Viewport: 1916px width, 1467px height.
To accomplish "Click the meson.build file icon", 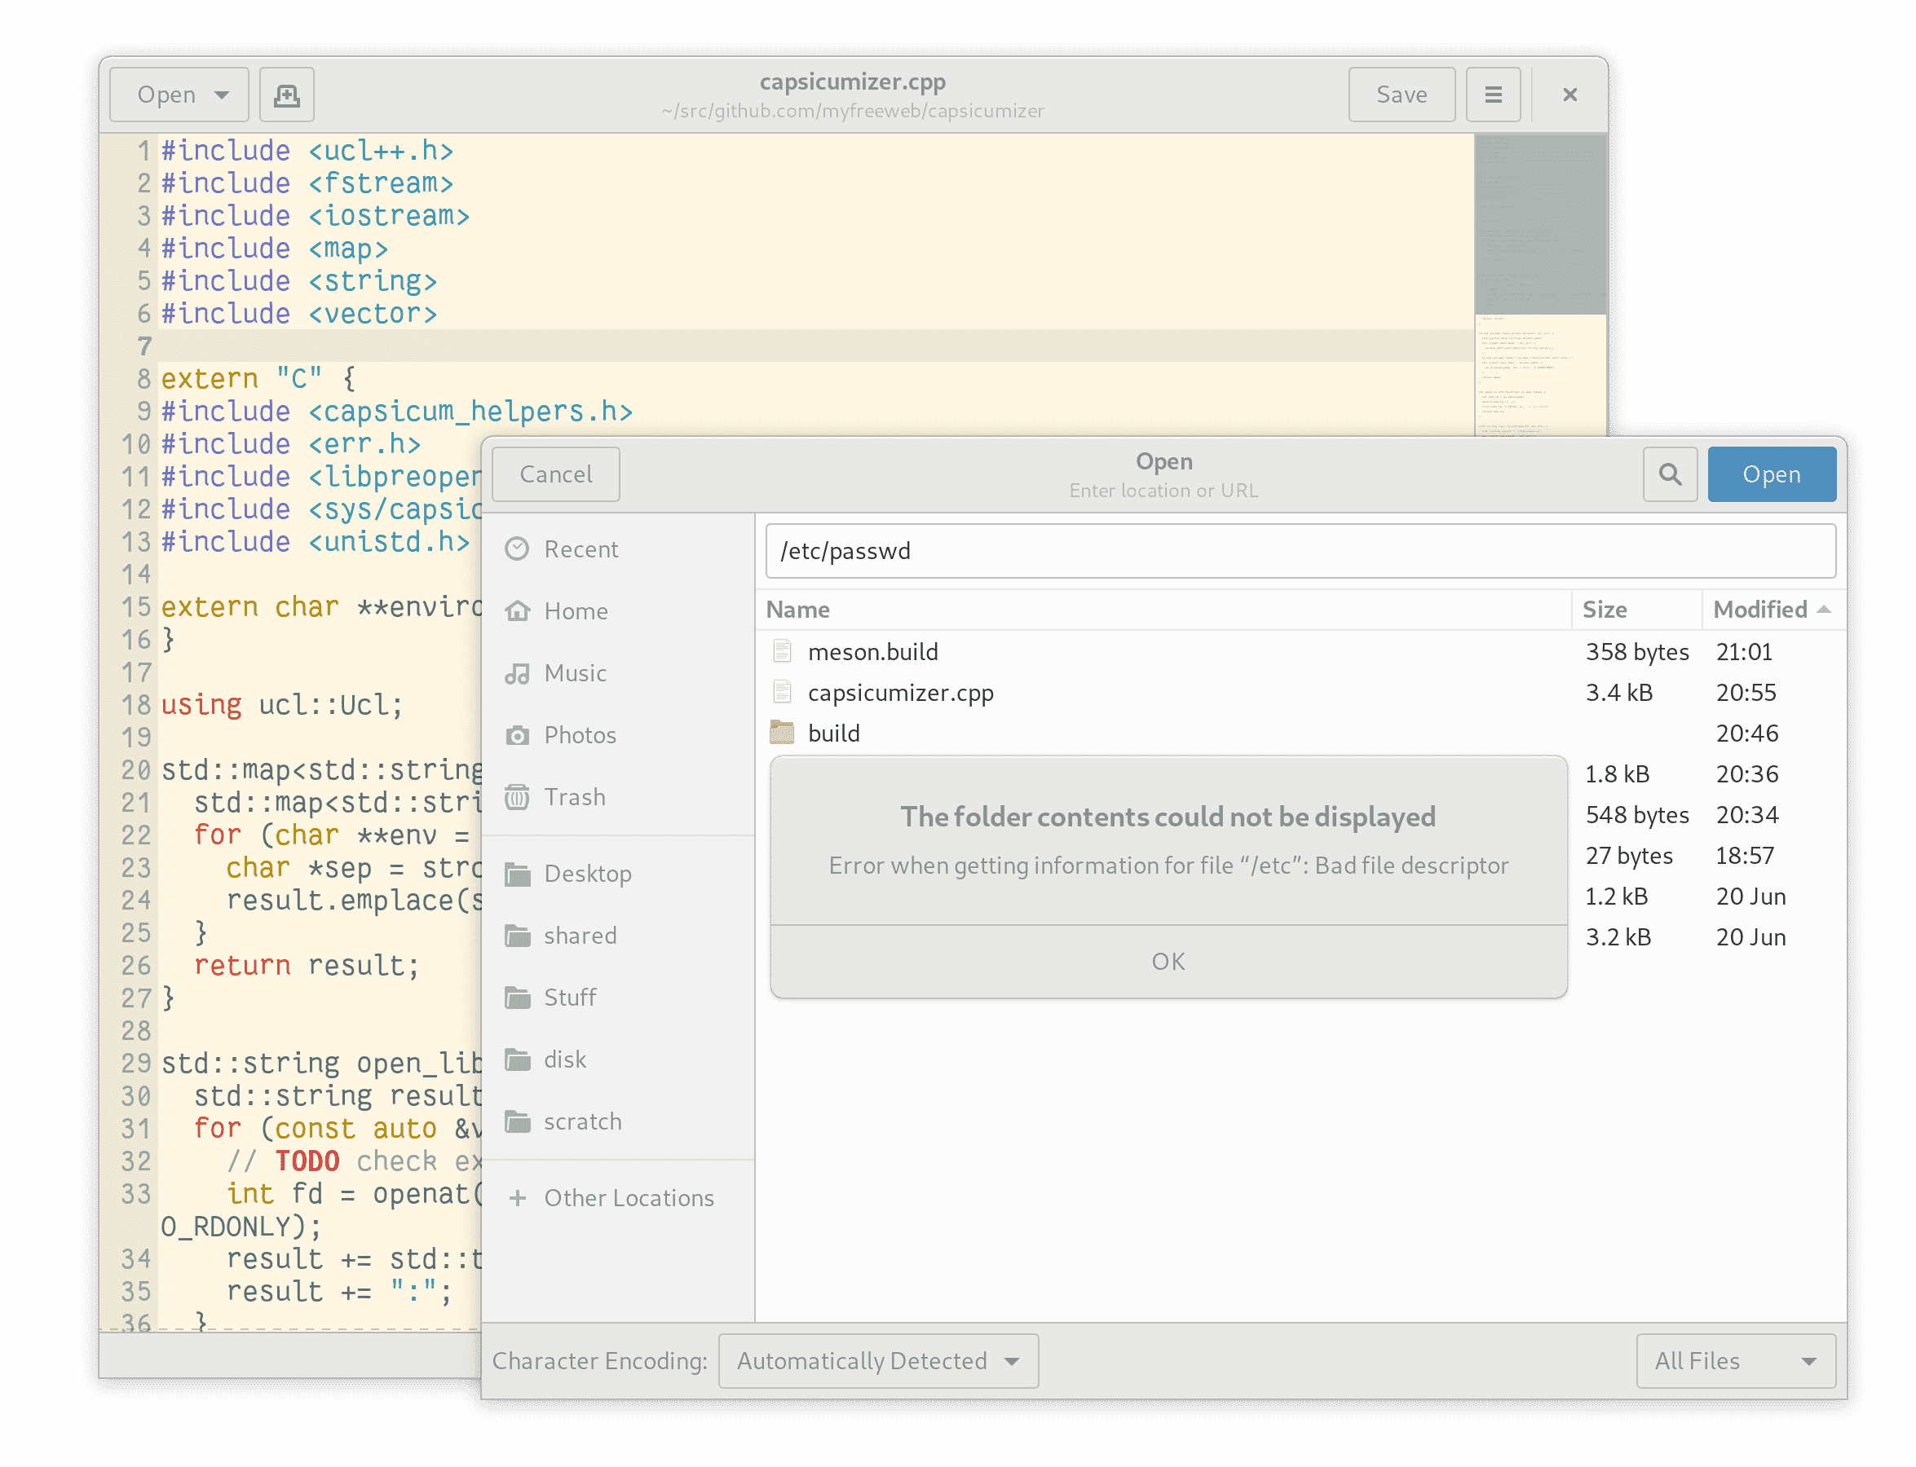I will [782, 651].
